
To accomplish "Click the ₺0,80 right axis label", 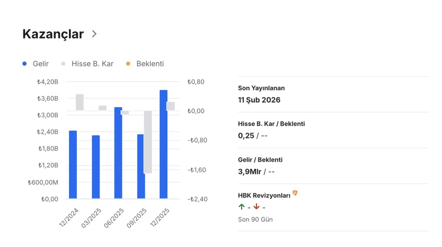I will click(196, 82).
